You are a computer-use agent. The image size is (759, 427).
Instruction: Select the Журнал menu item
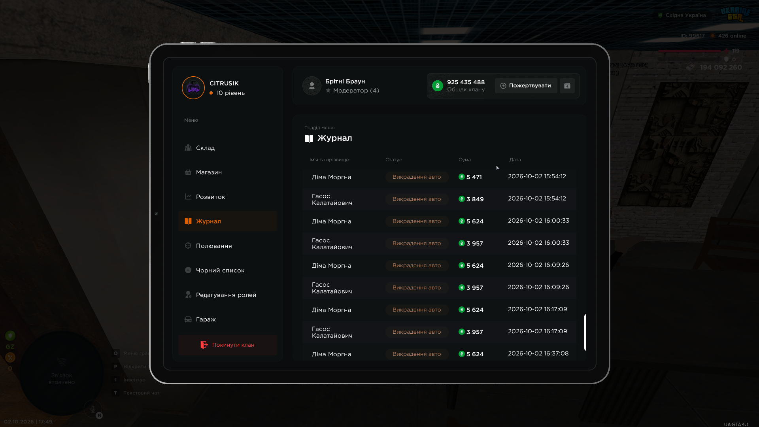point(227,221)
